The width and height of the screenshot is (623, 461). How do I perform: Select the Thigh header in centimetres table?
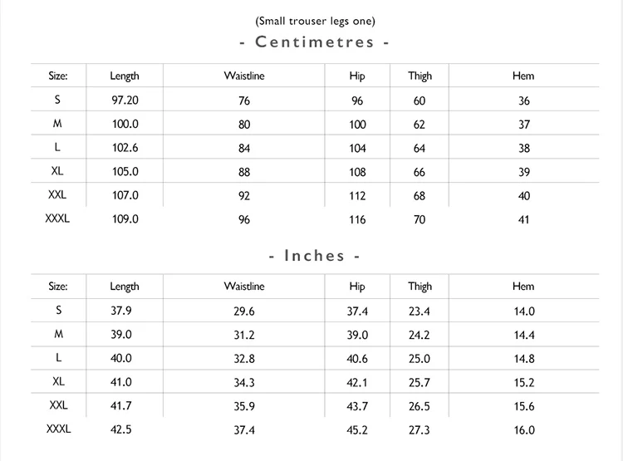click(x=419, y=76)
